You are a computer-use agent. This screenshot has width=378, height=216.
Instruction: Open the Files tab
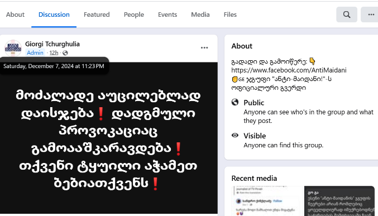[x=230, y=15]
